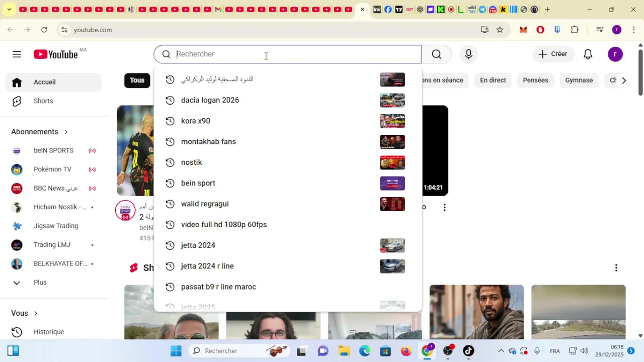Click thumbnail beside jetta 2024 suggestion
644x362 pixels.
point(392,245)
